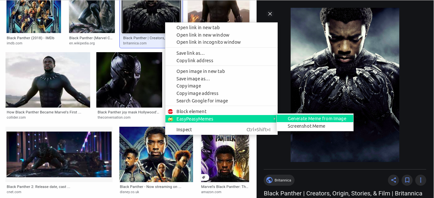Click the bookmark save icon
The width and height of the screenshot is (434, 198).
407,180
